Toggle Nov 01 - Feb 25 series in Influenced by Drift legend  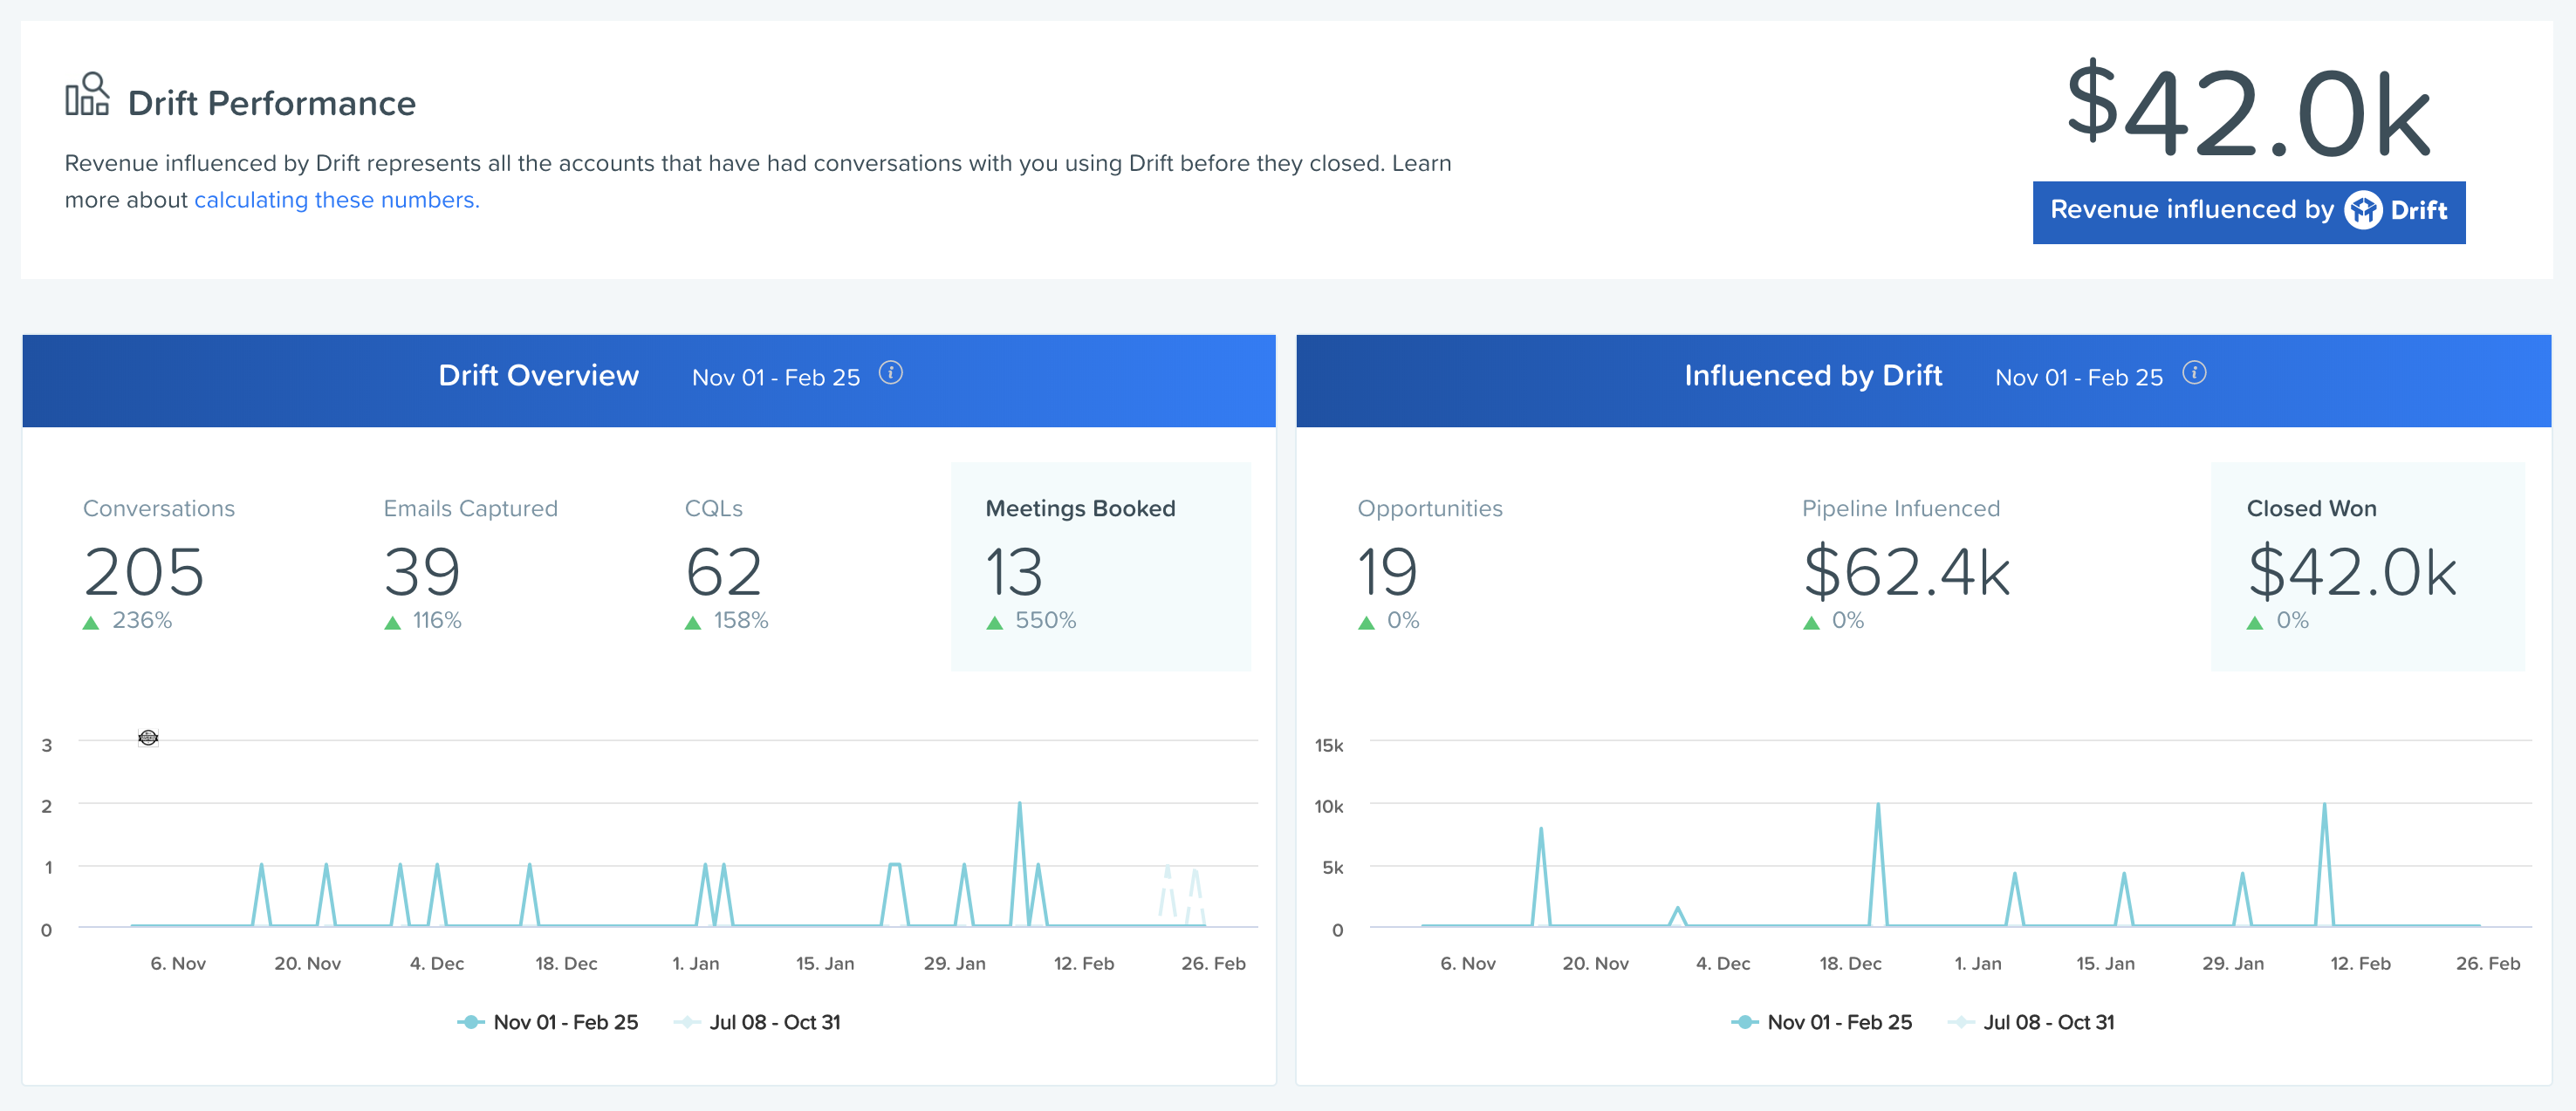pos(1821,1022)
